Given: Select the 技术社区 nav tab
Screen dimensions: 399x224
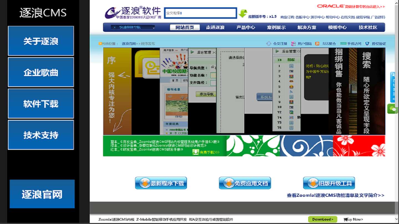Looking at the screenshot, I should pos(368,27).
